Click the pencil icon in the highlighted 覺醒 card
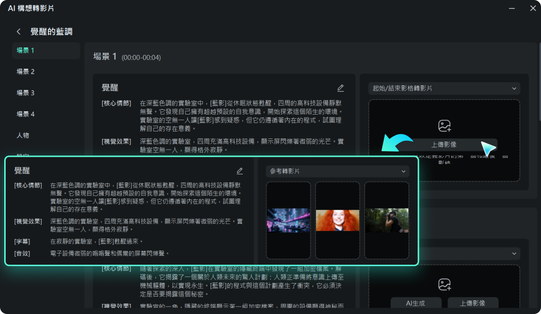Viewport: 541px width, 314px height. coord(240,171)
